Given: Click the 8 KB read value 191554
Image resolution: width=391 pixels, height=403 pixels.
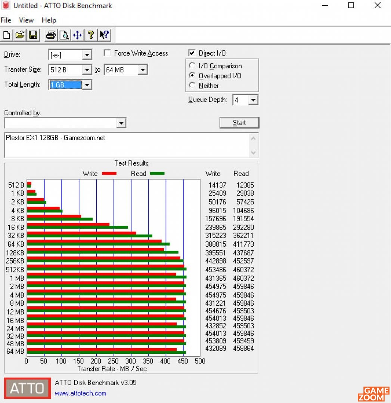Looking at the screenshot, I should pyautogui.click(x=243, y=219).
